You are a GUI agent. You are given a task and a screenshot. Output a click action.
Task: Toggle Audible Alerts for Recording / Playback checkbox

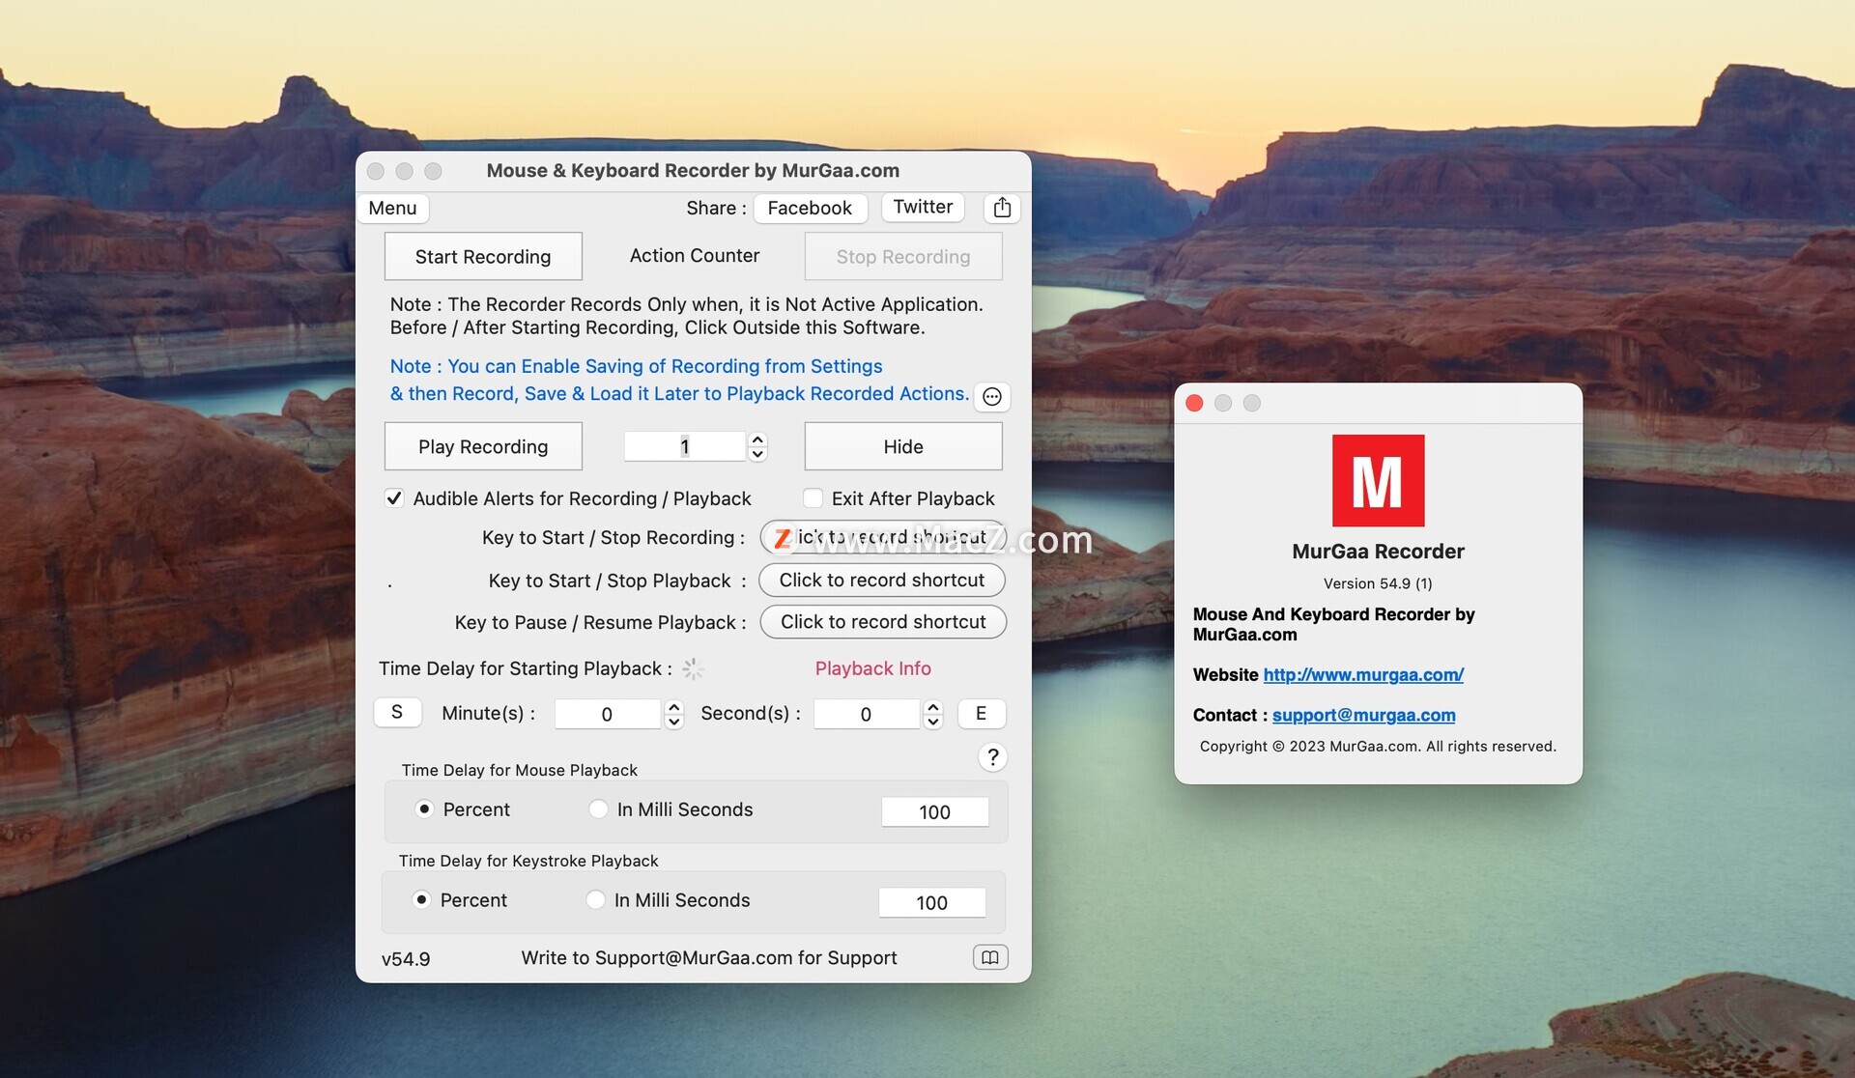(x=394, y=498)
